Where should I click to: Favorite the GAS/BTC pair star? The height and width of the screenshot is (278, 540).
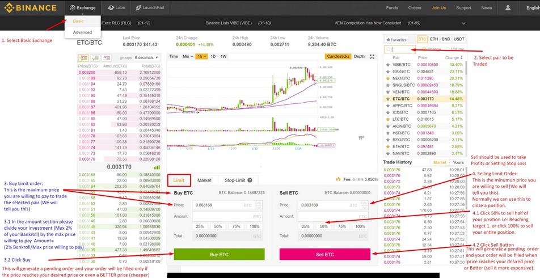388,71
